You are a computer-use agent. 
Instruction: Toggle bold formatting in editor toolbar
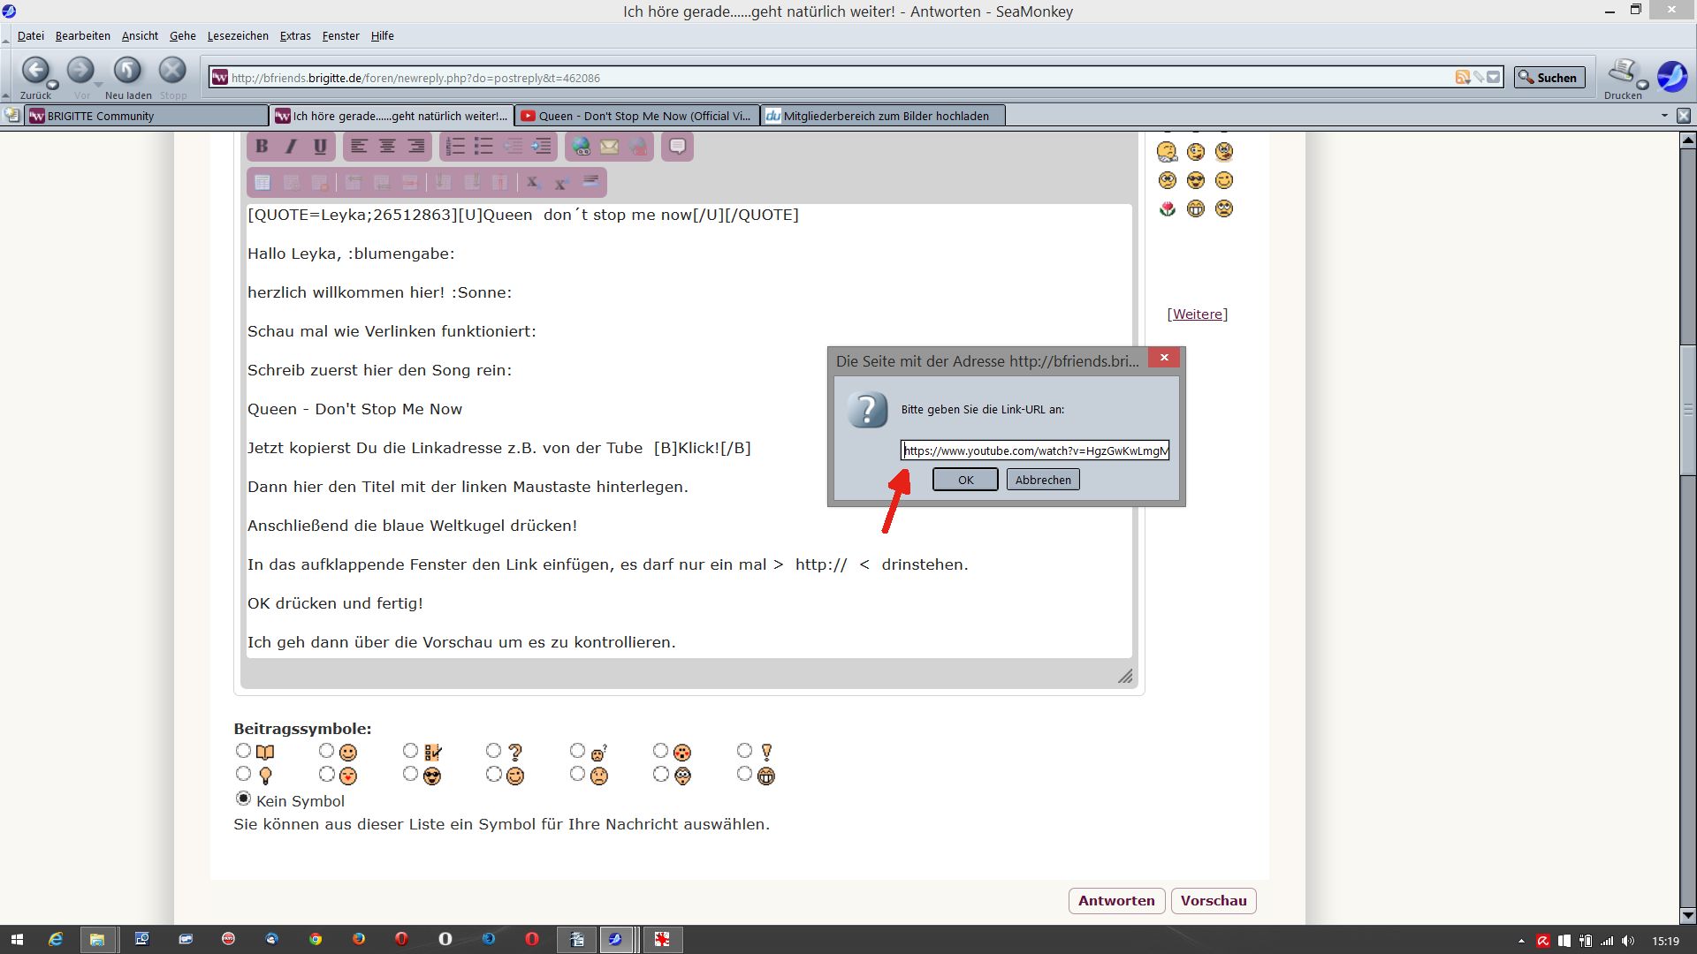click(x=262, y=147)
